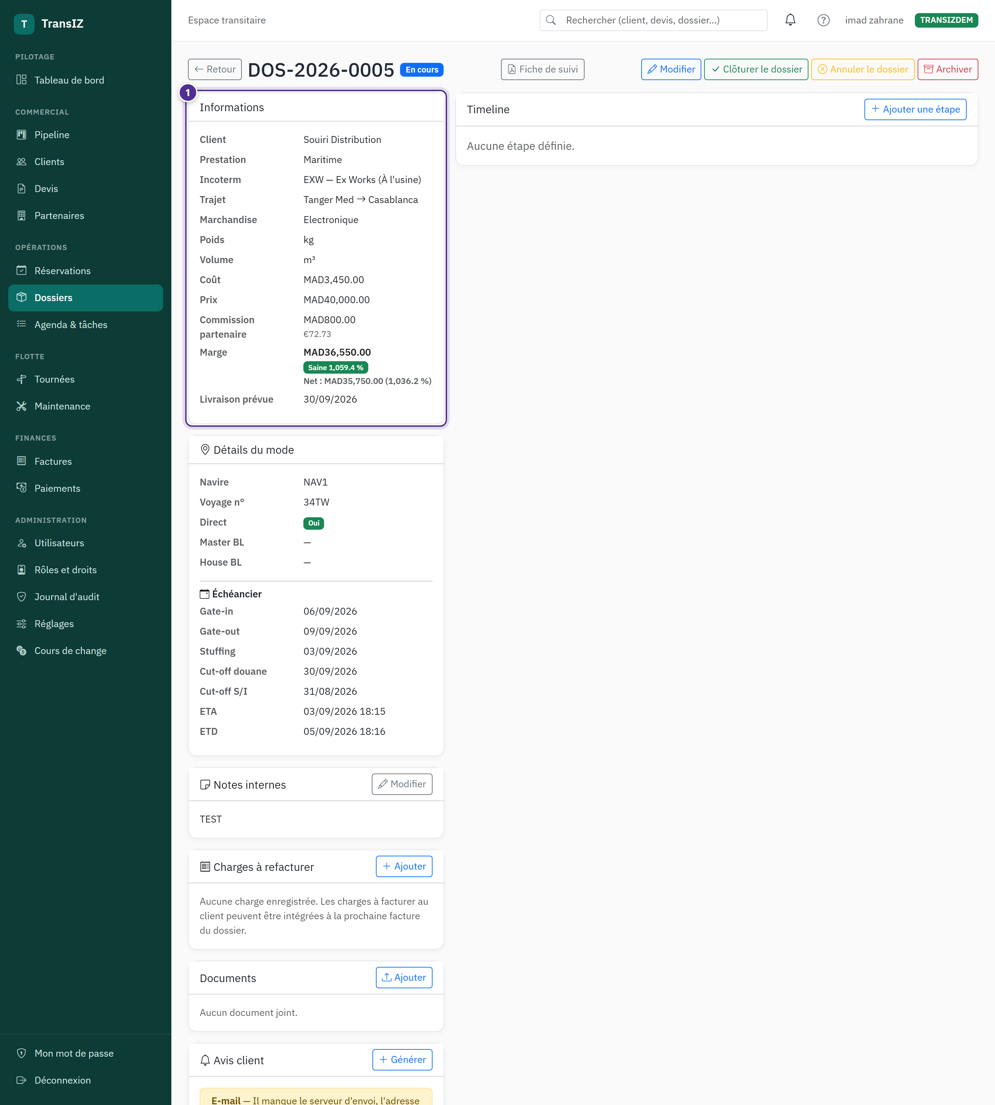The height and width of the screenshot is (1105, 995).
Task: Click the TransIZ logo badge
Action: (x=24, y=24)
